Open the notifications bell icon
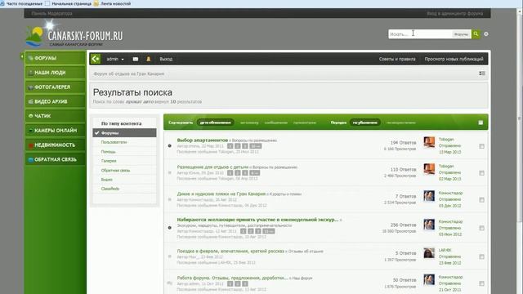This screenshot has height=294, width=523. point(149,59)
